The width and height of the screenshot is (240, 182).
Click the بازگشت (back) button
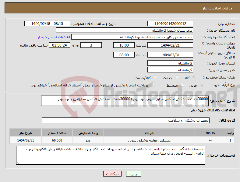pyautogui.click(x=112, y=174)
